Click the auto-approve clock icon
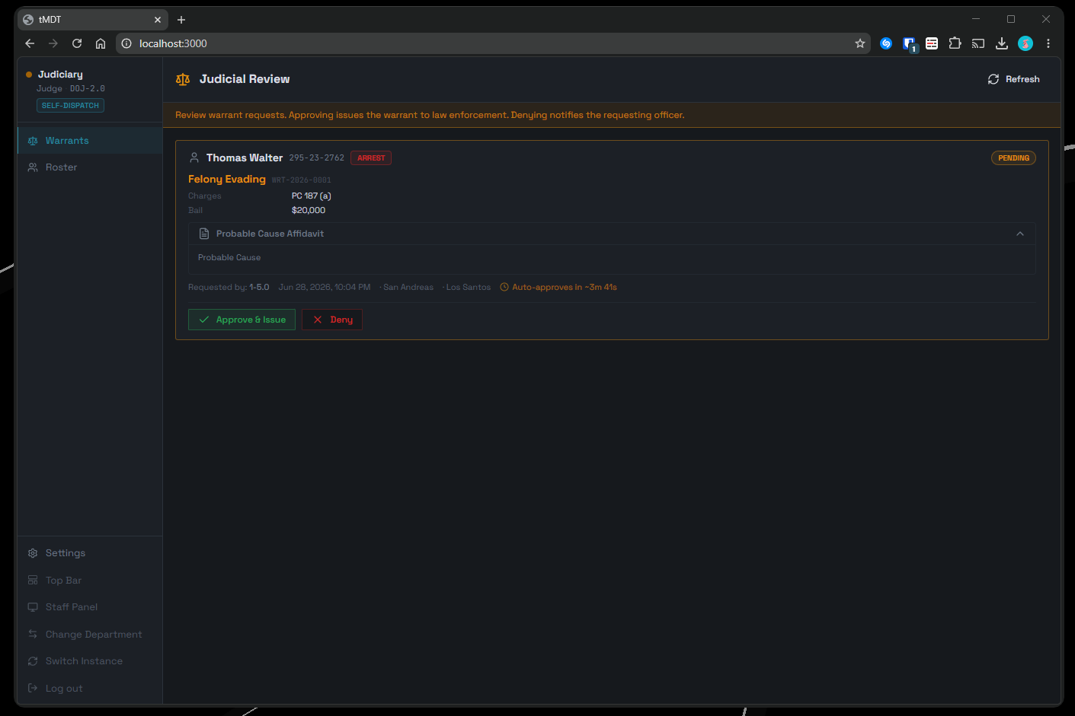The height and width of the screenshot is (716, 1075). [x=504, y=288]
